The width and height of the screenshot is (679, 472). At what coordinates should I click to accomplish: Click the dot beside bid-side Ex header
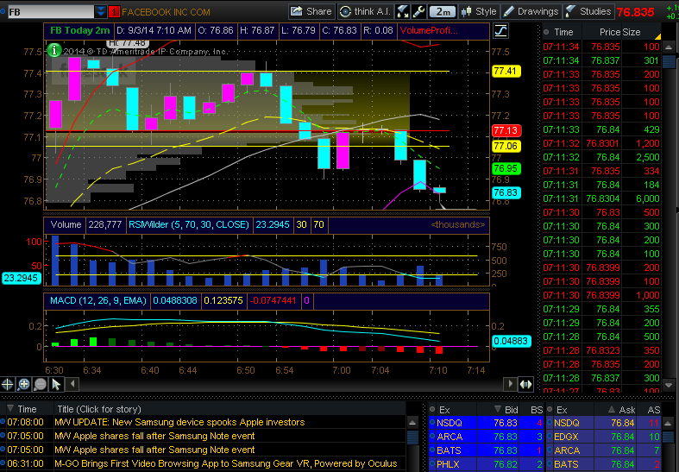click(432, 409)
